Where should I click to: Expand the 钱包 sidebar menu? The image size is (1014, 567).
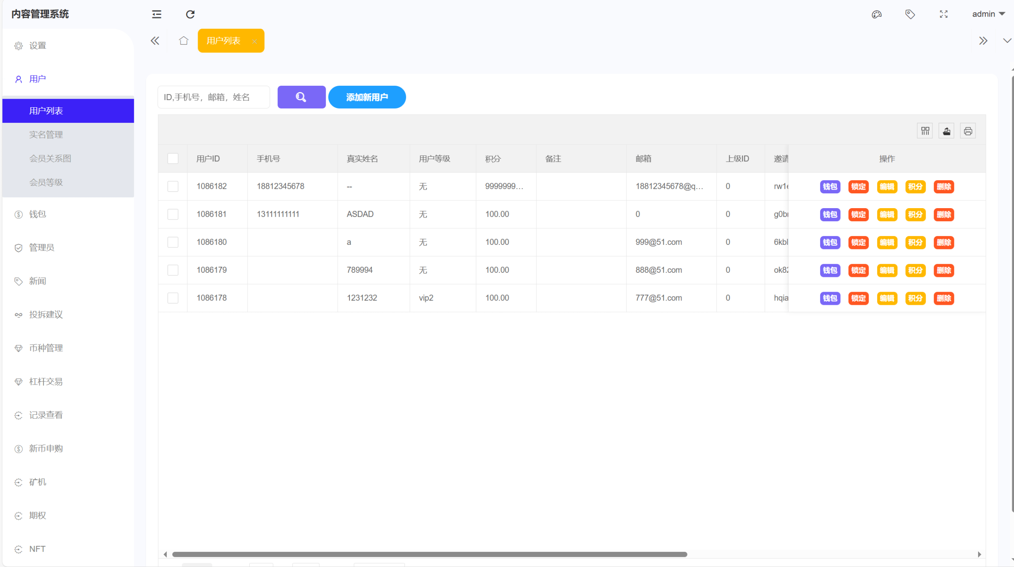[x=38, y=214]
